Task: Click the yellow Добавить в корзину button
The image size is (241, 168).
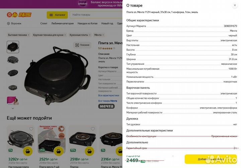Action: click(211, 159)
